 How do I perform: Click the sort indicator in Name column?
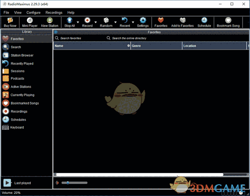[x=128, y=46]
